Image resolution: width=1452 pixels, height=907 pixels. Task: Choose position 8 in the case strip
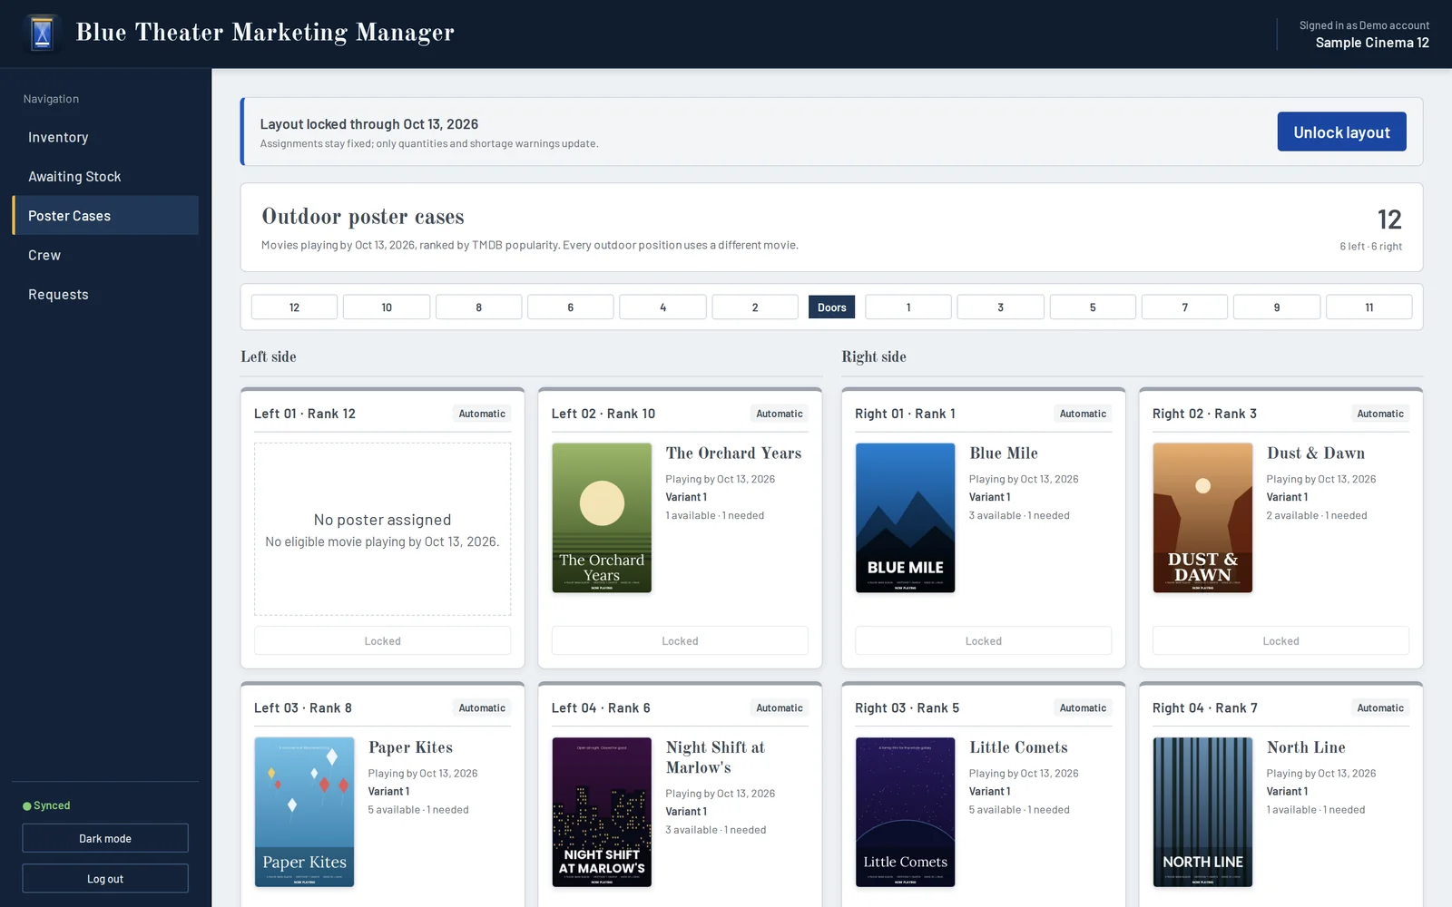[x=478, y=307]
